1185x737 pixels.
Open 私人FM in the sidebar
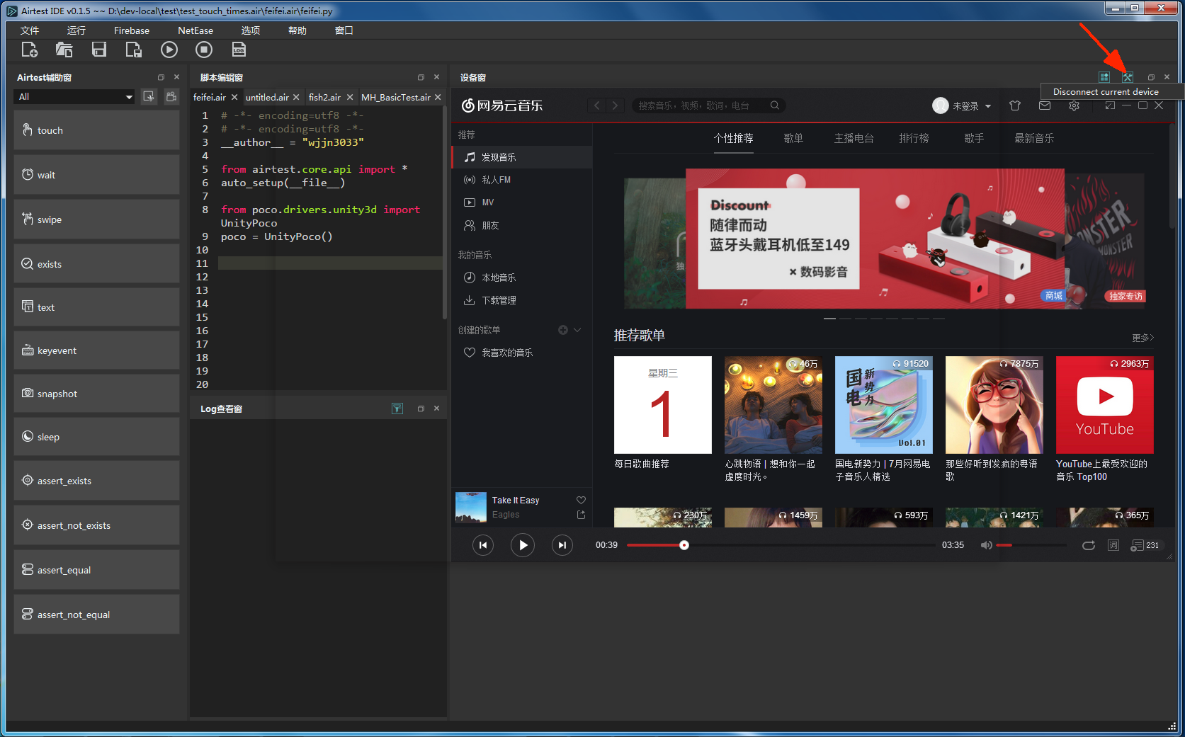pyautogui.click(x=521, y=180)
